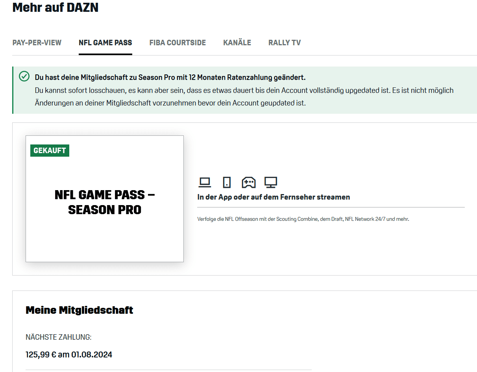Click the 125,99 € am 01.08.2024 payment text
Viewport: 477px width, 372px height.
[x=69, y=355]
